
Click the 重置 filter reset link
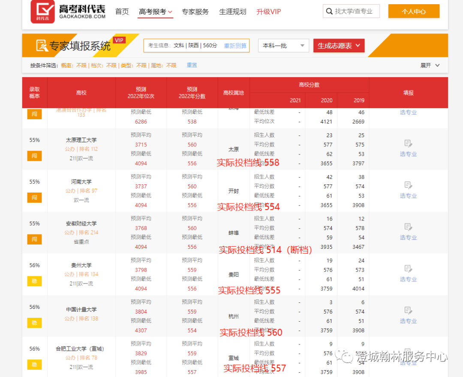[x=192, y=65]
